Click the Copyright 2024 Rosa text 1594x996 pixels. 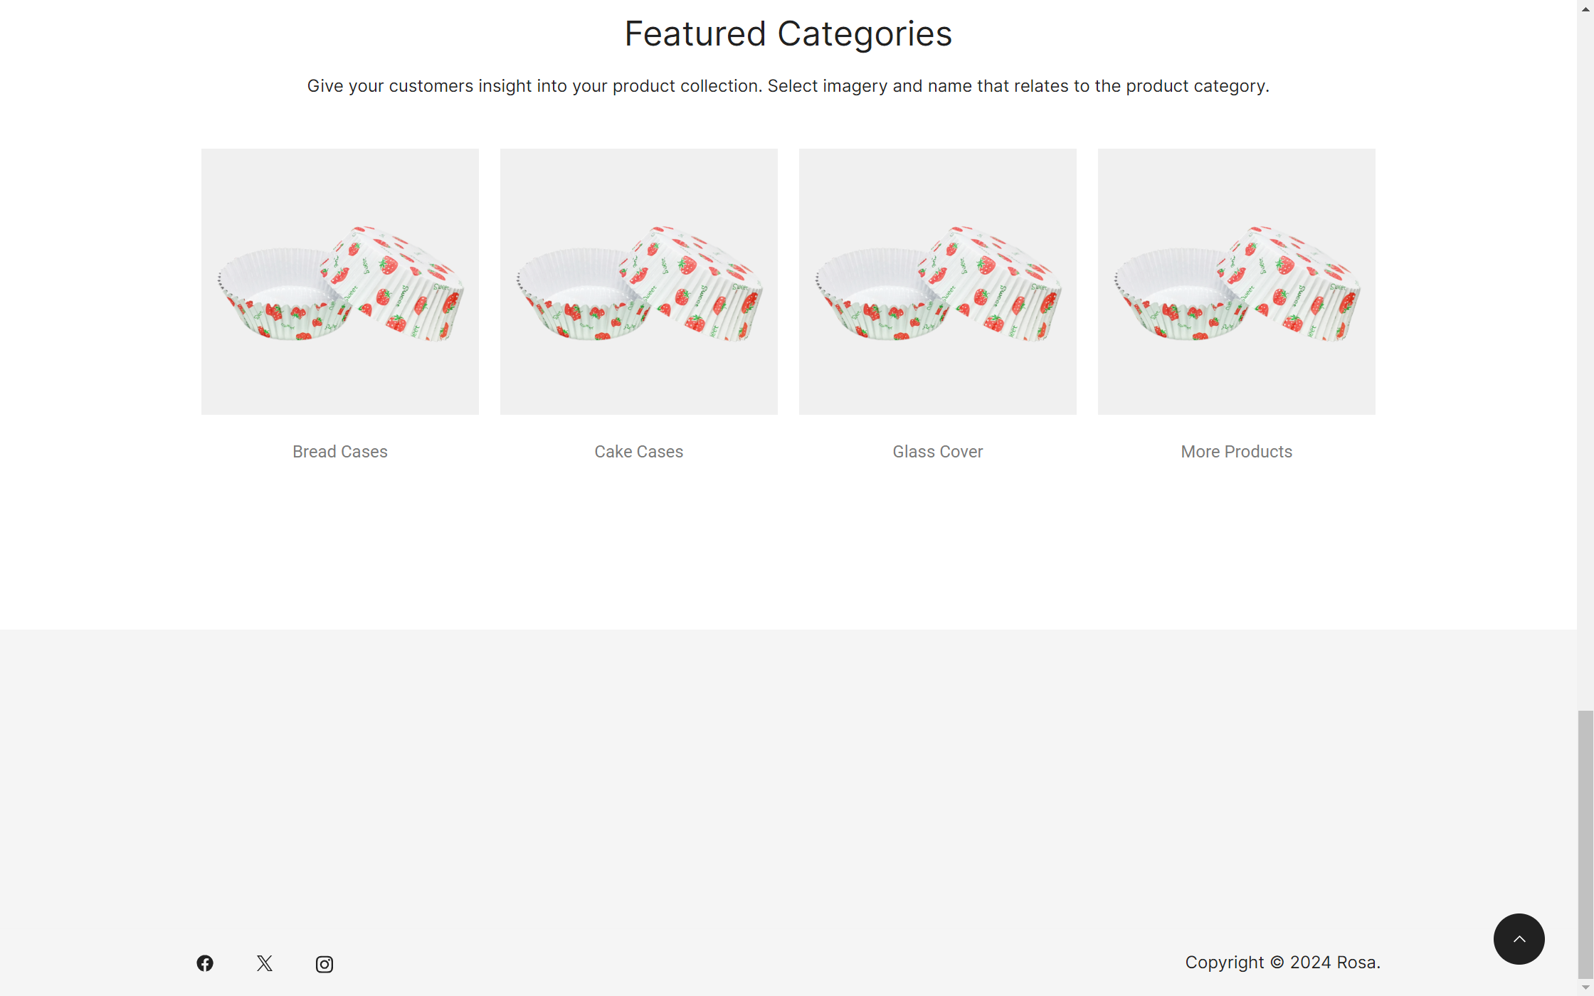click(x=1282, y=963)
